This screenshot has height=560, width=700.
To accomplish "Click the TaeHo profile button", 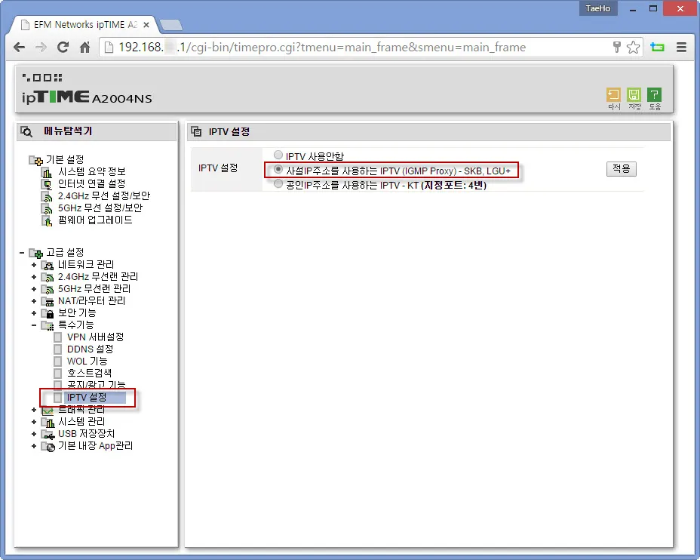I will pos(597,8).
